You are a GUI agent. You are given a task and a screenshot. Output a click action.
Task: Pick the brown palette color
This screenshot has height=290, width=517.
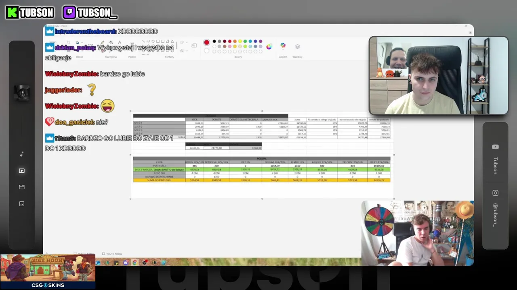coord(225,46)
